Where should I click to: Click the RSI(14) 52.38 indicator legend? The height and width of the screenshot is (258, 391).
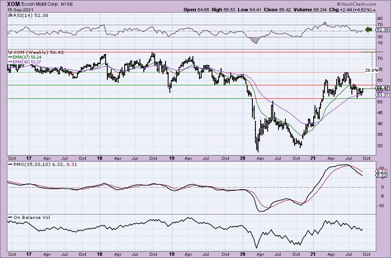click(x=28, y=15)
